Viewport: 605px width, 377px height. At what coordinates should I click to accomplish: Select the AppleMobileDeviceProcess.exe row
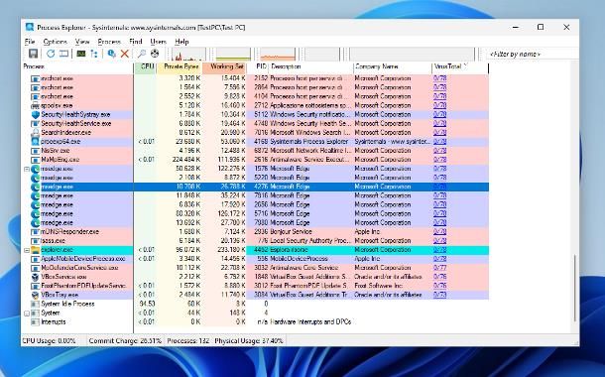point(255,259)
